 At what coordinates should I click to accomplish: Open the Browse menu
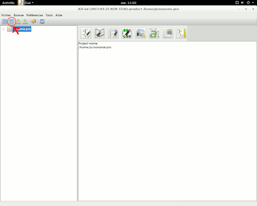coord(19,15)
